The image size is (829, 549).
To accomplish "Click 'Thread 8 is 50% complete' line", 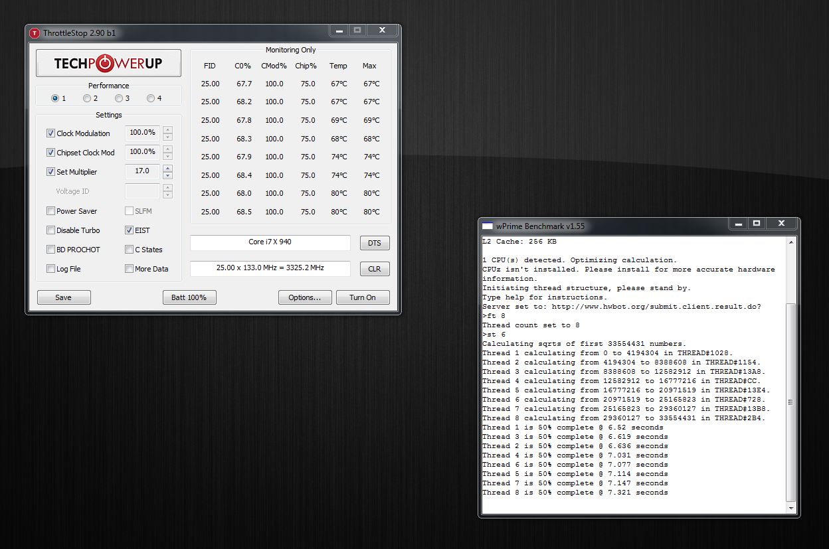I will pos(575,493).
